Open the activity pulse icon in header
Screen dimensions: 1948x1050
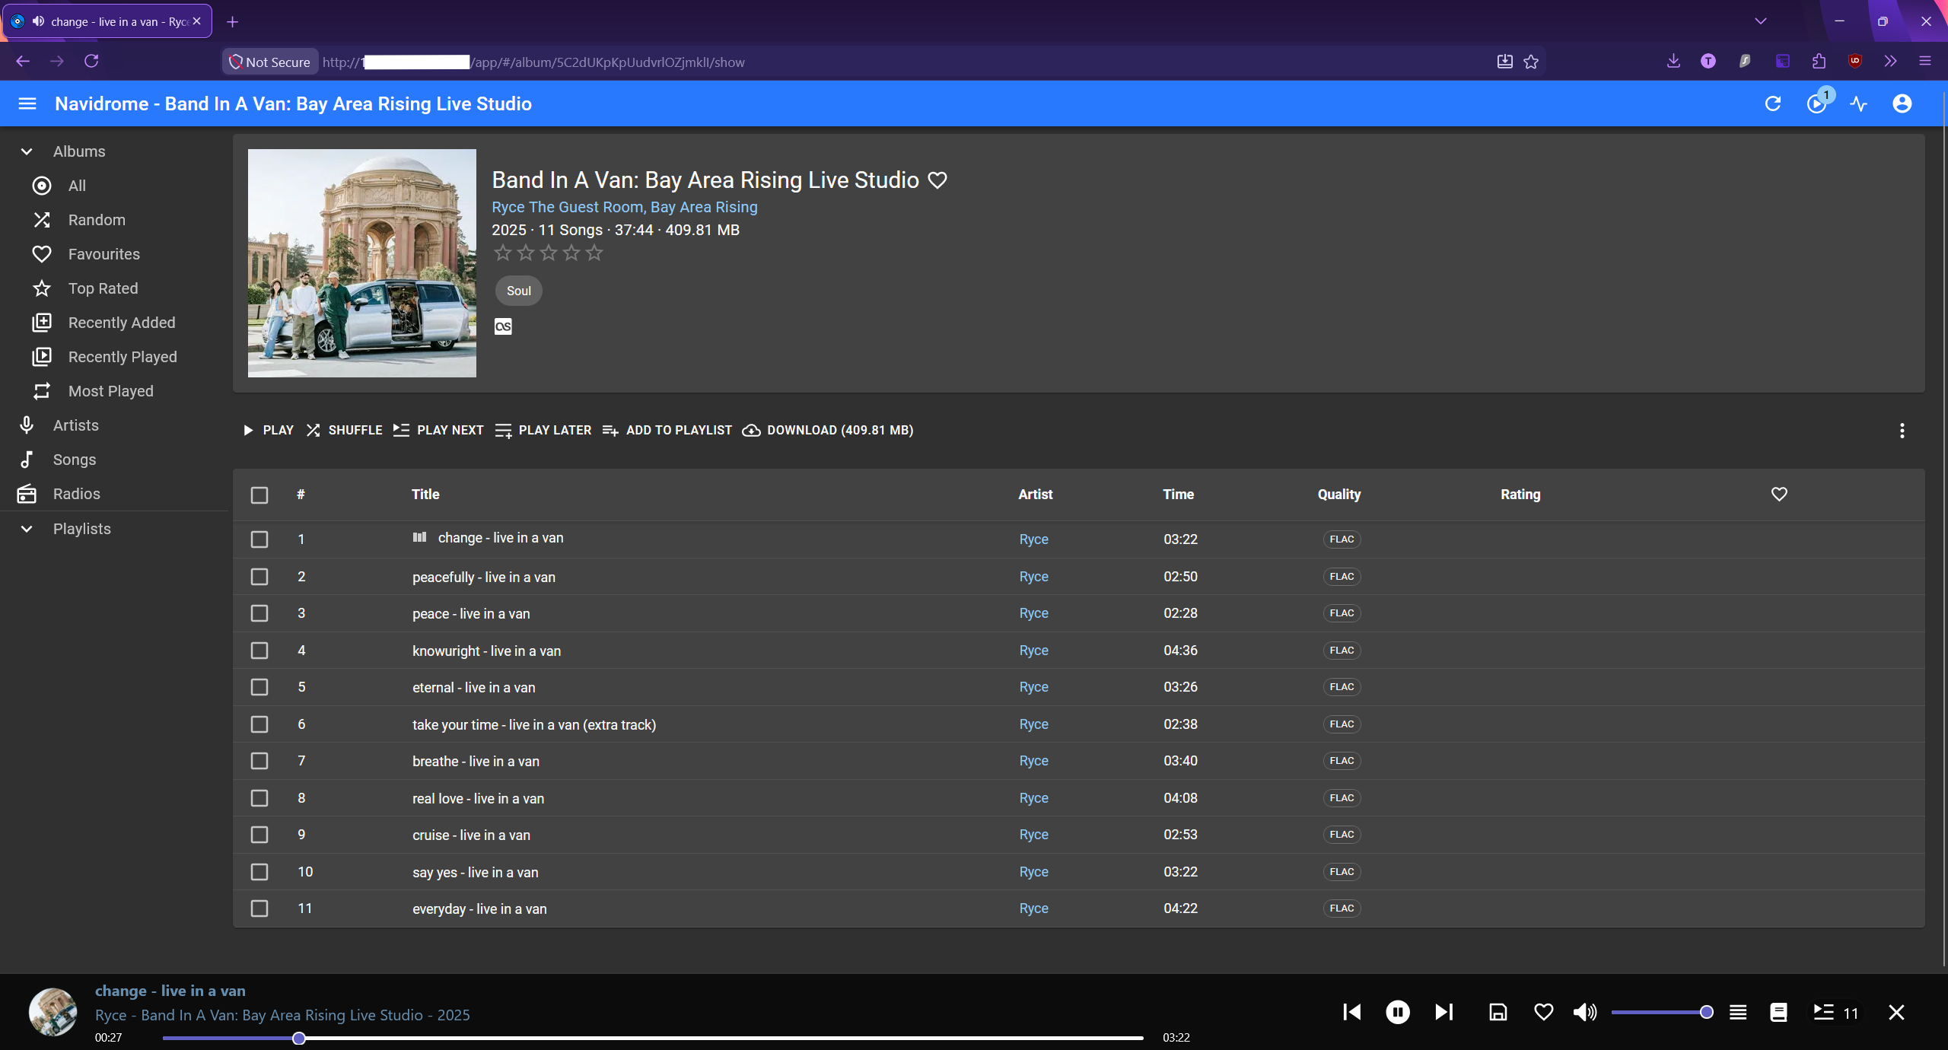pos(1859,103)
